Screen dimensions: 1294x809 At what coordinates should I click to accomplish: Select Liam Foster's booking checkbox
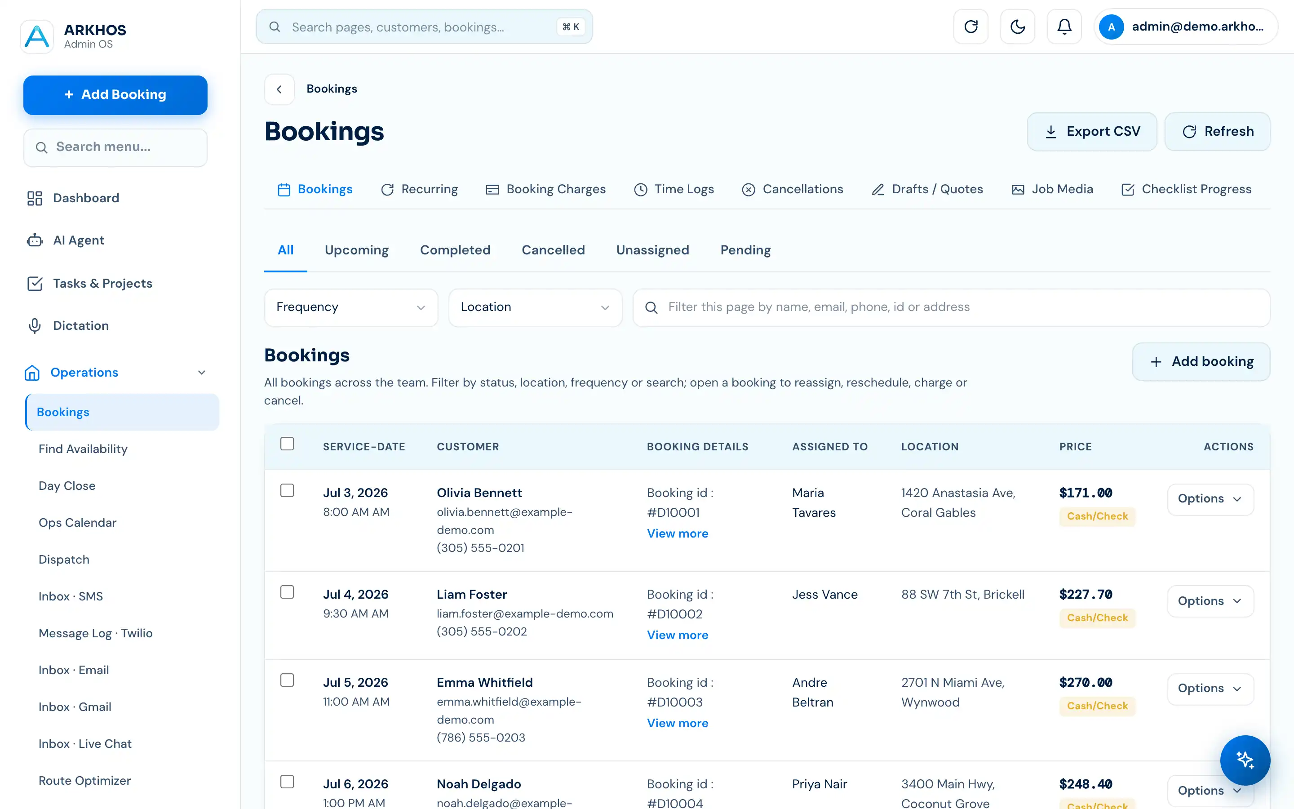[287, 592]
